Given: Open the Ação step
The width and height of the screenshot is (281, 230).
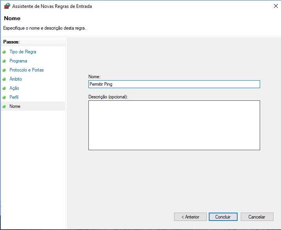Looking at the screenshot, I should tap(14, 88).
